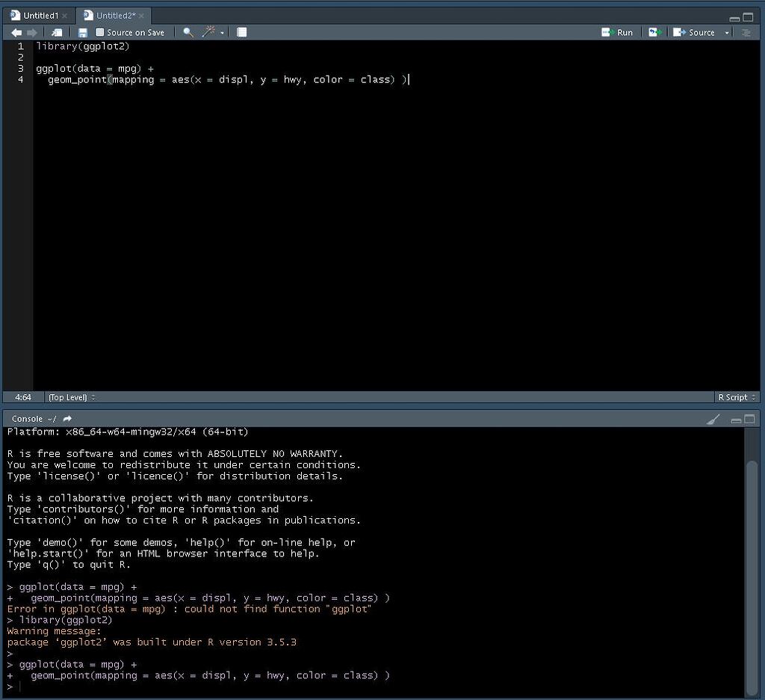Minimize the source editor pane
The width and height of the screenshot is (765, 700).
734,19
